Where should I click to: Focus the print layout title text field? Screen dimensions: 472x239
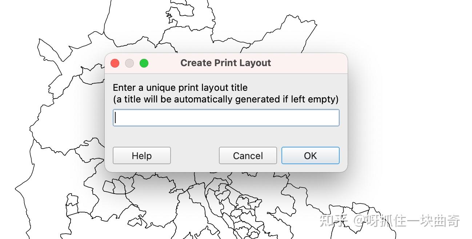[x=226, y=118]
